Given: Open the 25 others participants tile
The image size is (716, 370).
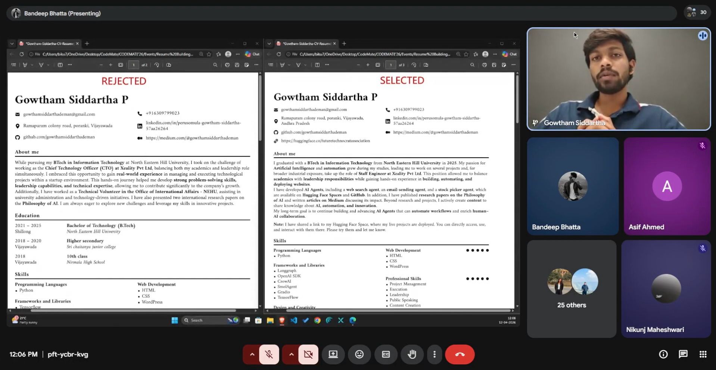Looking at the screenshot, I should coord(572,289).
